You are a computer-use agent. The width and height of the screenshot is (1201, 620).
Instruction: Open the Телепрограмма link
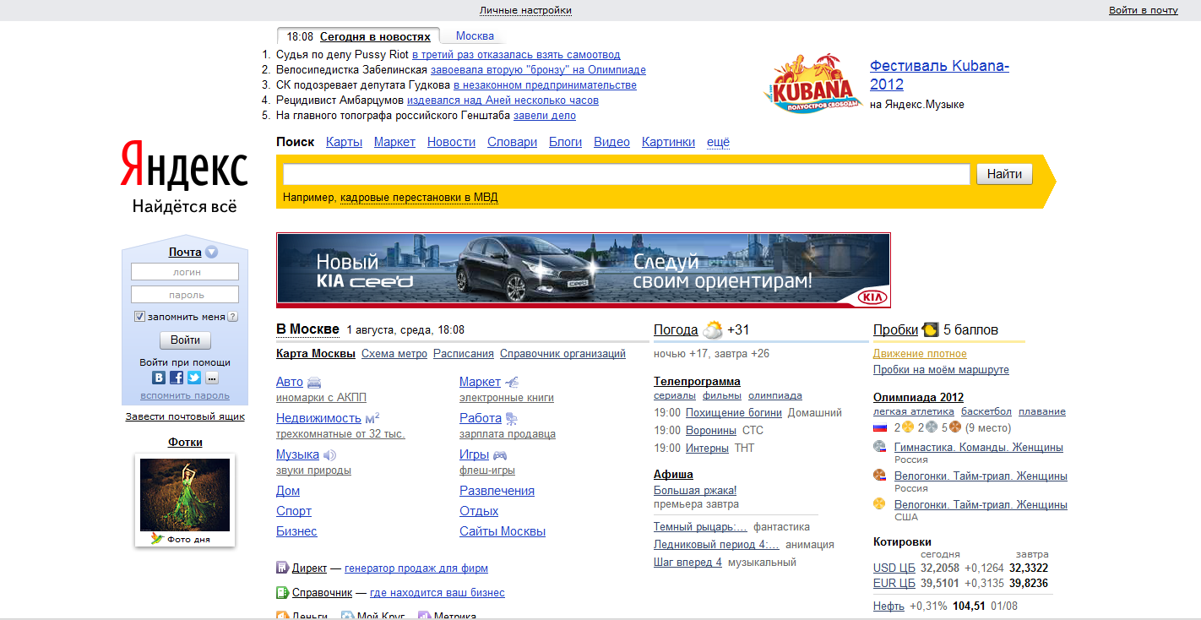pyautogui.click(x=697, y=381)
